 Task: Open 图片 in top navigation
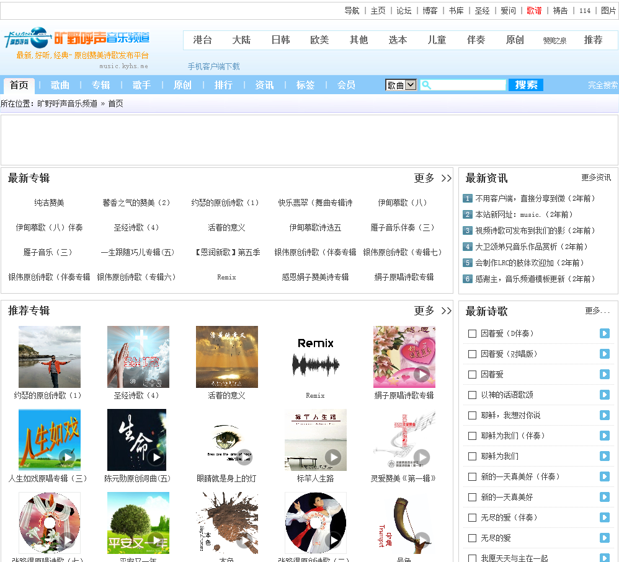click(x=608, y=11)
